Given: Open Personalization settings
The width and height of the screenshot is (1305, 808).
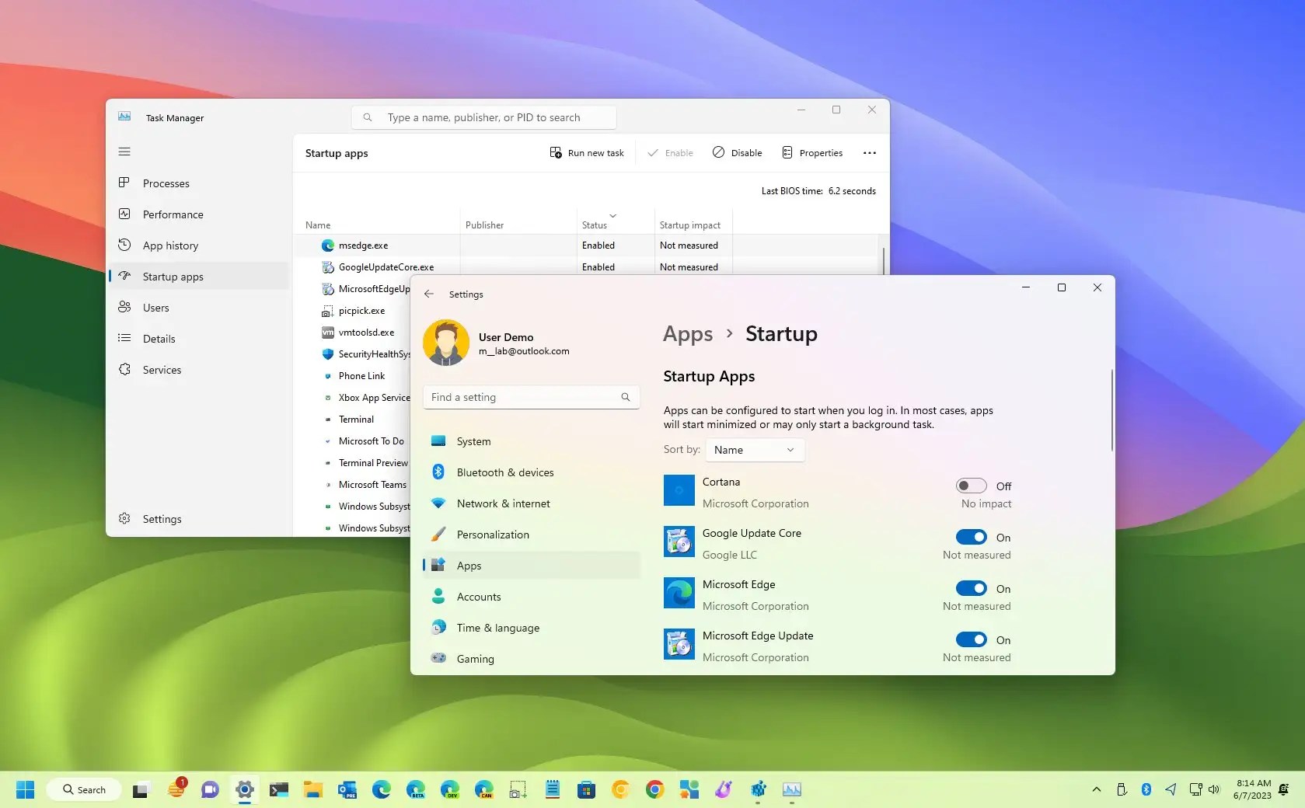Looking at the screenshot, I should [492, 535].
